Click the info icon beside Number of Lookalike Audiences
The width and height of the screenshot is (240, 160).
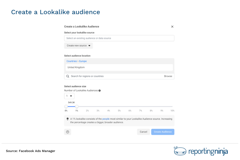click(x=99, y=90)
